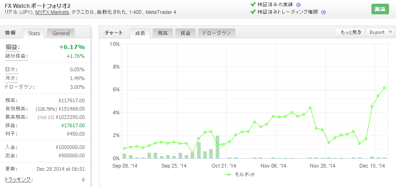Click the Nov 26, '14 axis label
396x187 pixels.
(323, 166)
